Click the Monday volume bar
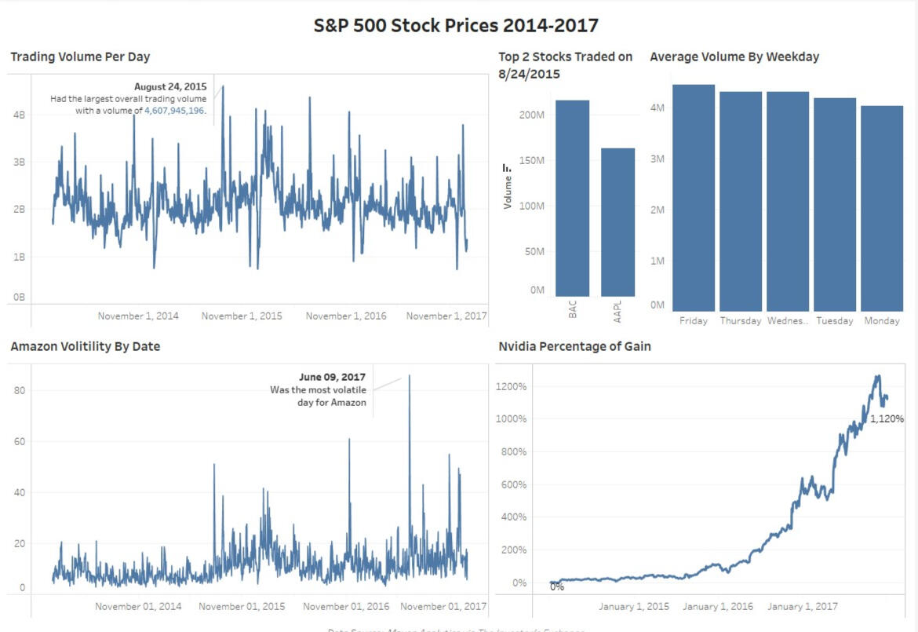918x632 pixels. pyautogui.click(x=881, y=209)
